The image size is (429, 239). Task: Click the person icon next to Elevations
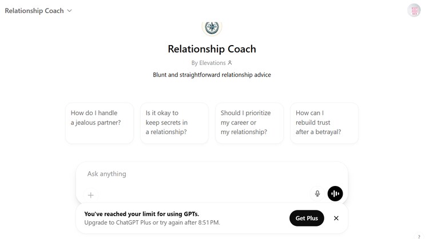point(230,63)
